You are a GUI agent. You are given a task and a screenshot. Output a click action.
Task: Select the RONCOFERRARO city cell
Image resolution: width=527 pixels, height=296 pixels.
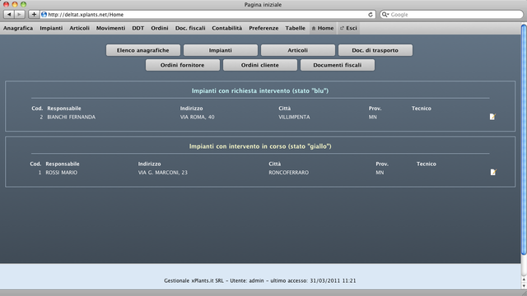[288, 173]
